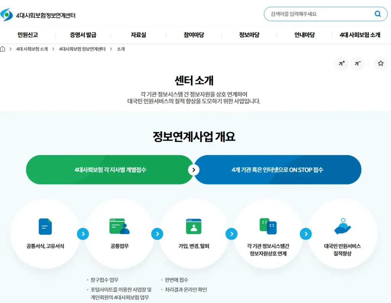Click the 정보자원상호 연계 cards icon

pos(267,226)
